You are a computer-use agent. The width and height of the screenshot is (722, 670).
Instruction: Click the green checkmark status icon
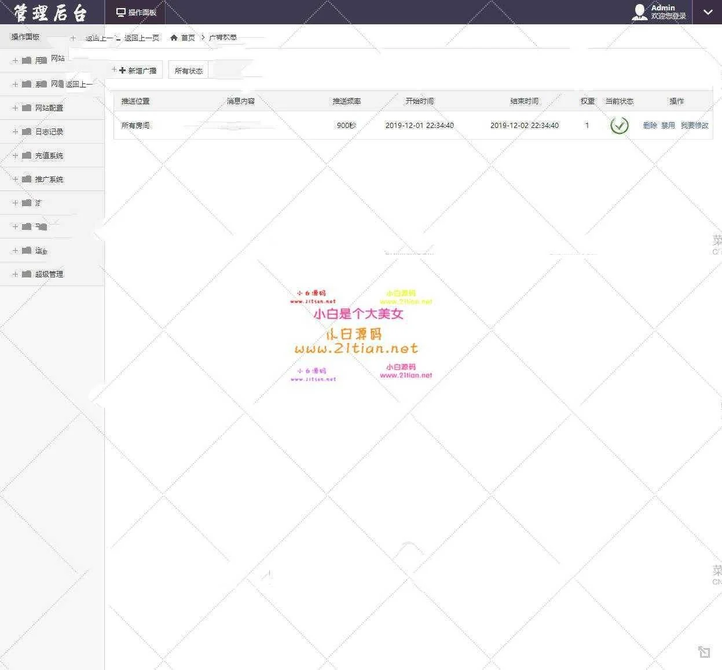pos(619,125)
